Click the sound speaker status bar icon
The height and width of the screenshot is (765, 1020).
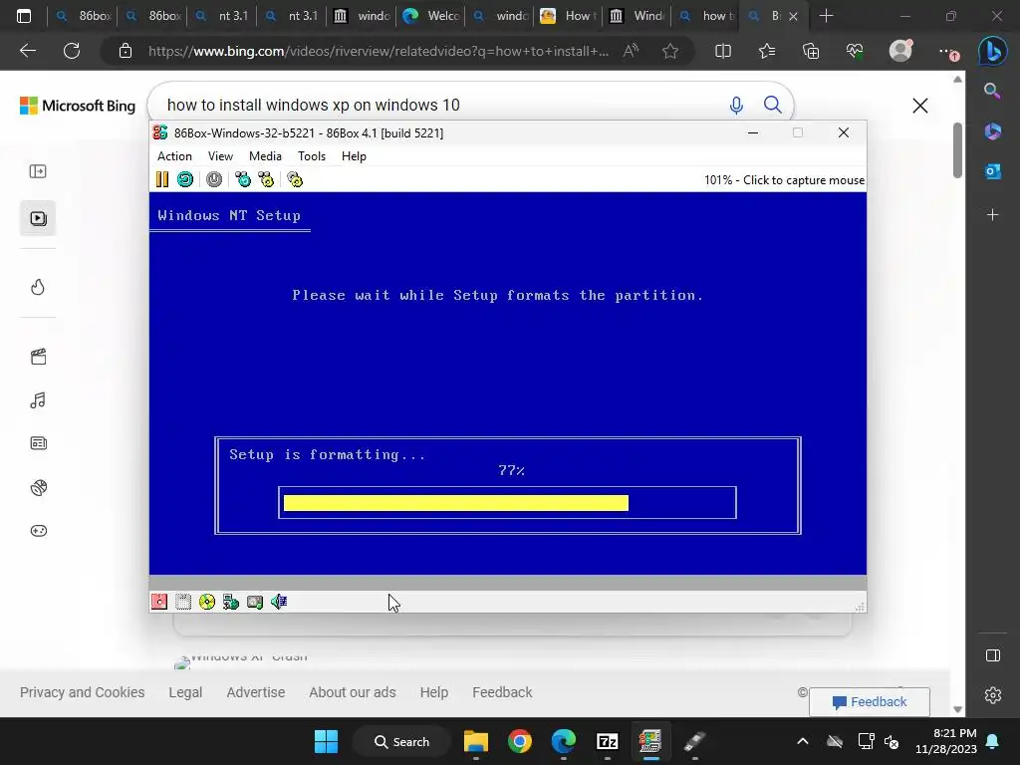(x=279, y=602)
